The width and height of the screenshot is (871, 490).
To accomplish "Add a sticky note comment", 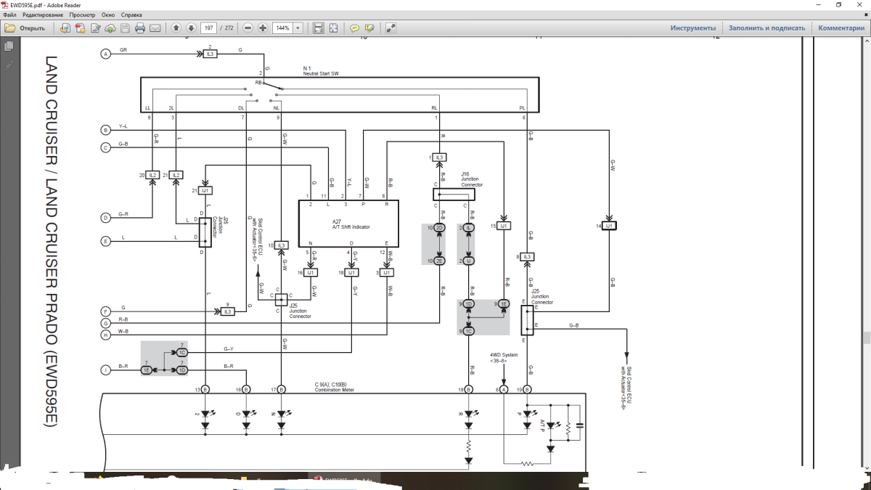I will tap(355, 28).
